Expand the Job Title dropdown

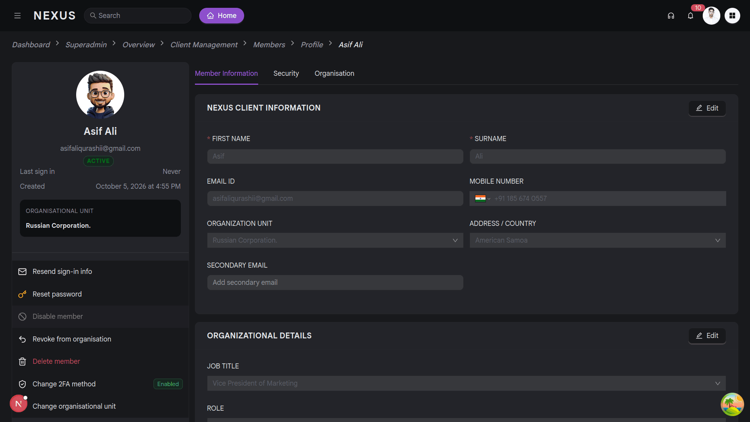click(x=466, y=383)
